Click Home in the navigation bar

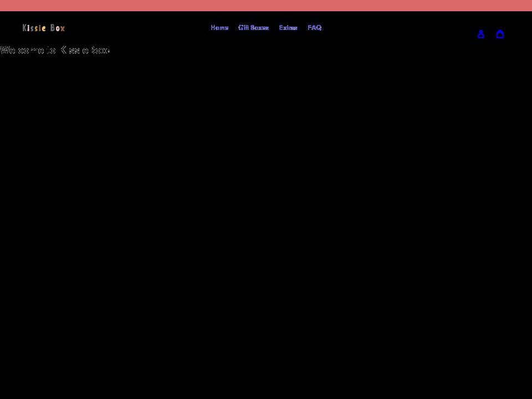(219, 28)
